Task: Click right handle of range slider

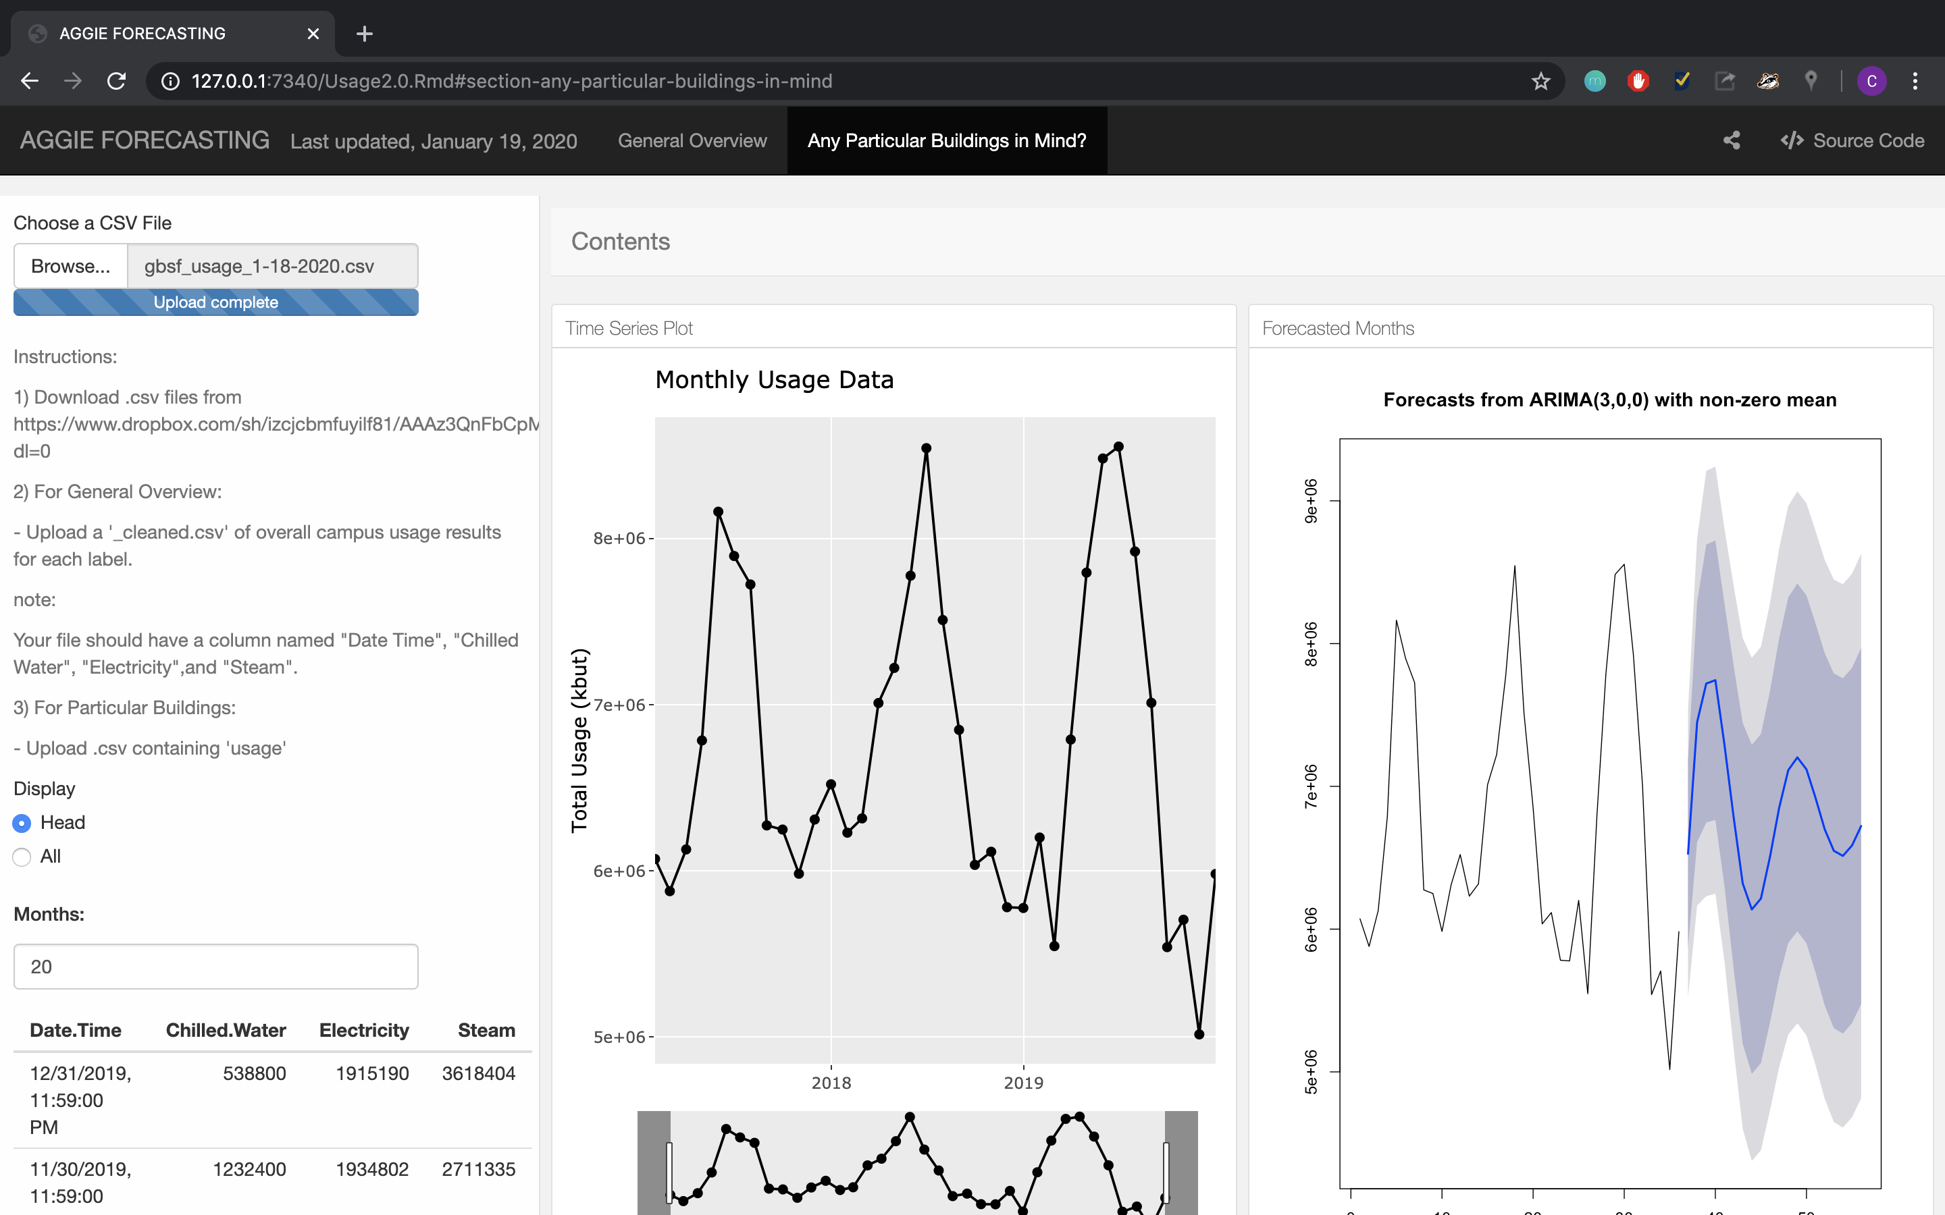Action: [x=1166, y=1172]
